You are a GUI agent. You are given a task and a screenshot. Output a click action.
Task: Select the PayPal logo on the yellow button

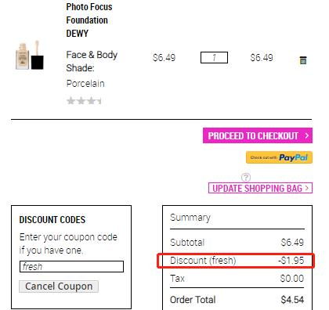click(294, 157)
